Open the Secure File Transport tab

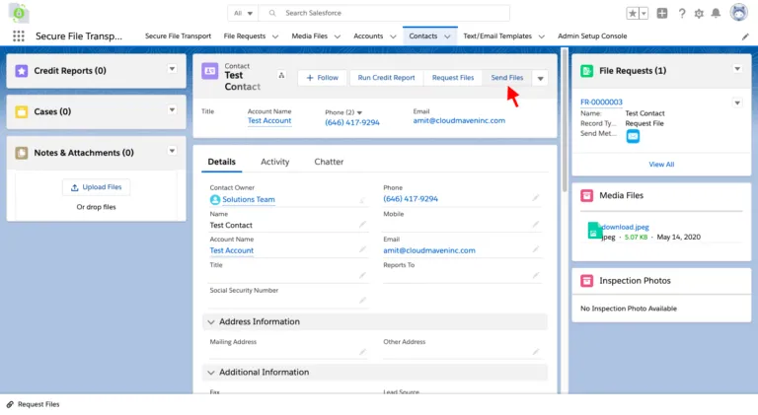tap(178, 36)
